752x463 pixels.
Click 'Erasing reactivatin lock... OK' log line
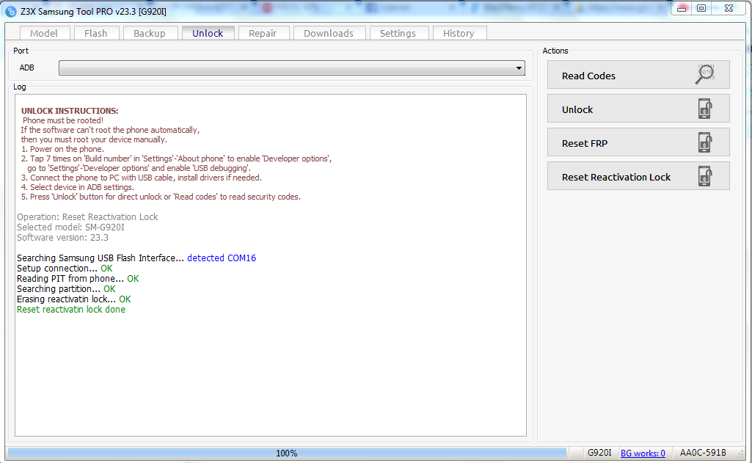(x=74, y=299)
